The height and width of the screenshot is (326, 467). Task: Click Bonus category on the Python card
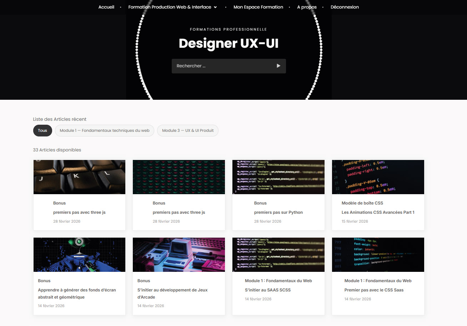pos(260,203)
